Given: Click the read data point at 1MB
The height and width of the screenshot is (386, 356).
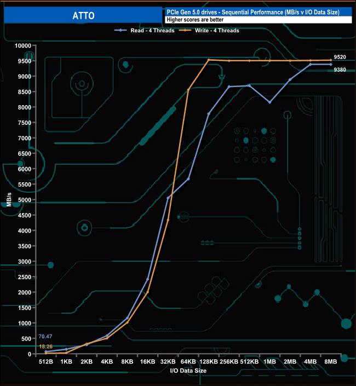Looking at the screenshot, I should point(269,102).
